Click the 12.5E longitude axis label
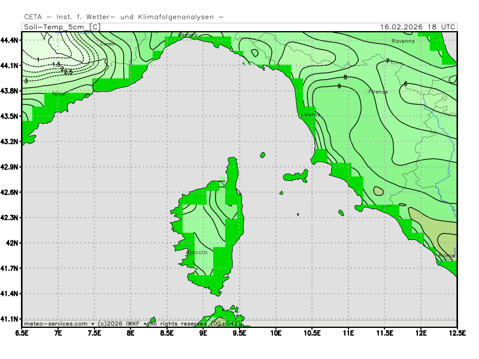Image resolution: width=479 pixels, height=359 pixels. tap(457, 332)
